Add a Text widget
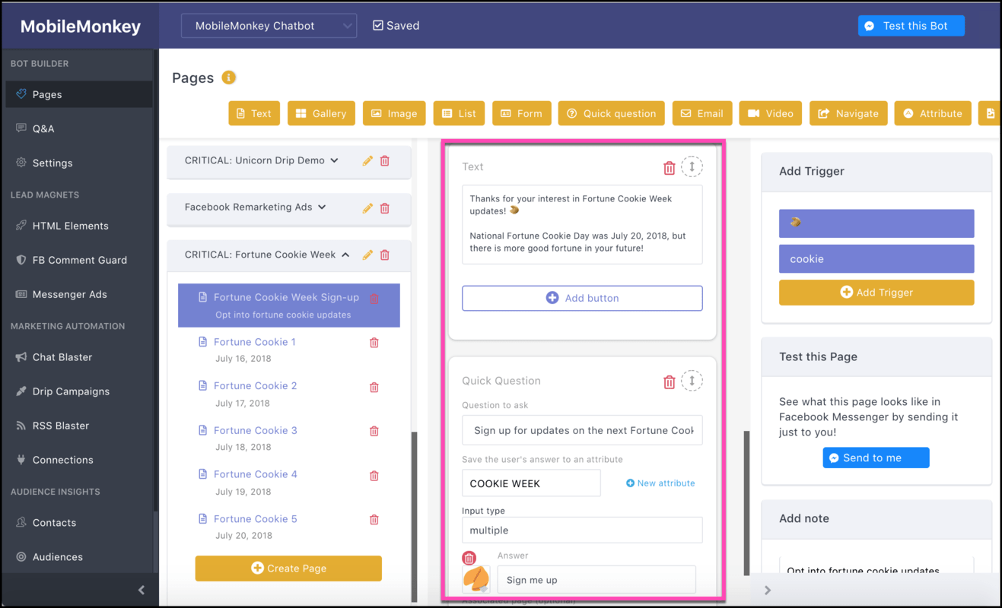 coord(254,113)
